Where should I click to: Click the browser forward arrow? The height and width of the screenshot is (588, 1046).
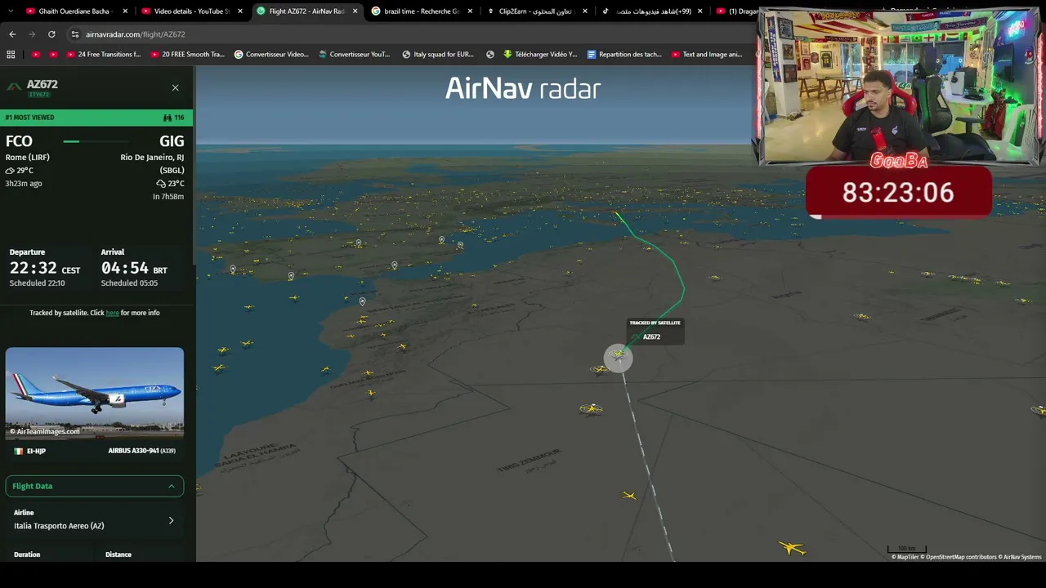click(32, 34)
